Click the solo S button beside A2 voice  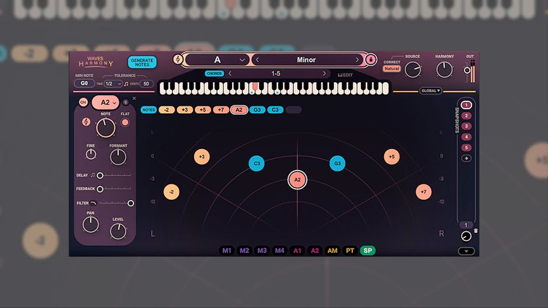[125, 102]
